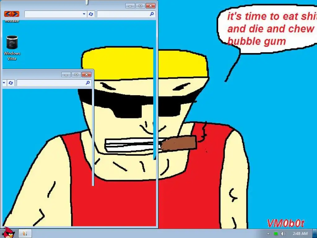
Task: Close the large explorer window
Action: coord(151,6)
